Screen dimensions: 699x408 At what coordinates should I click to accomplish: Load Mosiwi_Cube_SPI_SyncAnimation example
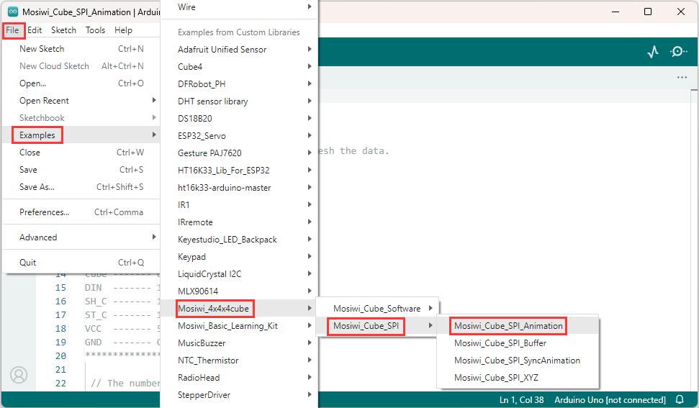tap(518, 361)
